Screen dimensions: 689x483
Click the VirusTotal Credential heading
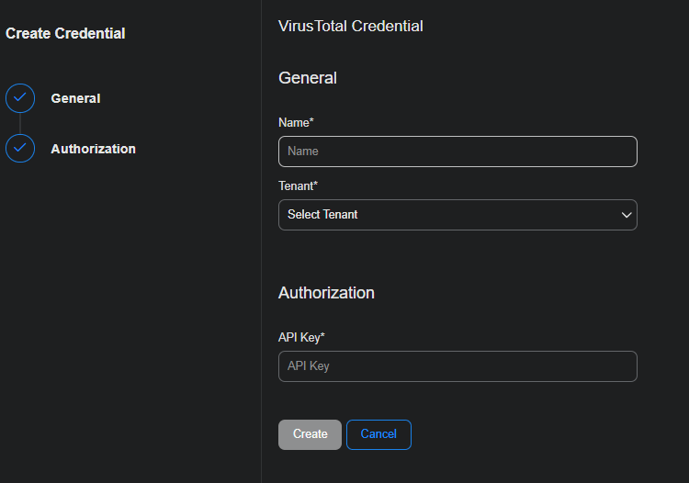pos(350,26)
